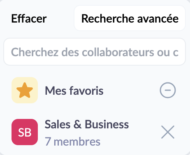The height and width of the screenshot is (155, 190).
Task: Deselect favorites with the minus button
Action: tap(168, 90)
